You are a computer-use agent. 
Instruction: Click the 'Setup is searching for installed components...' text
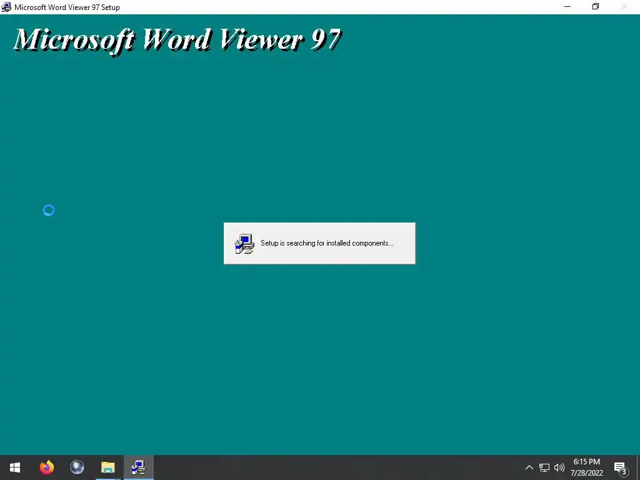[x=327, y=243]
